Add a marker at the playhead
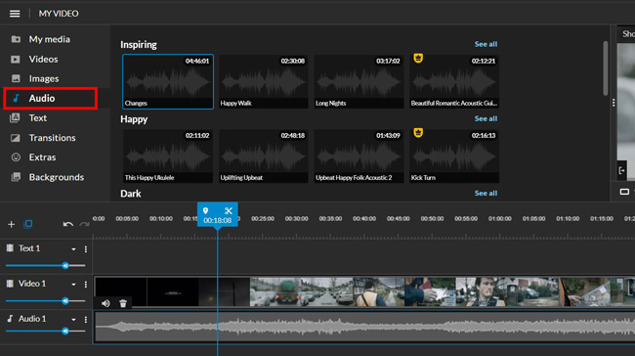This screenshot has height=356, width=635. 206,211
